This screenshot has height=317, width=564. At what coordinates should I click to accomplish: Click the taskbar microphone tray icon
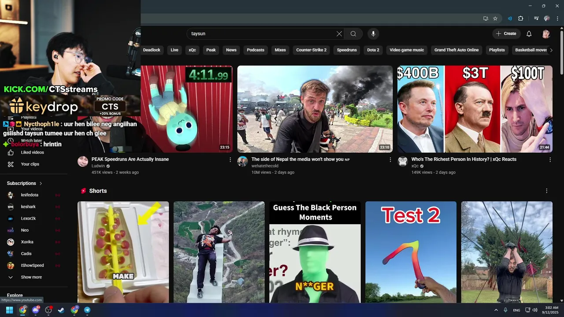tap(505, 310)
